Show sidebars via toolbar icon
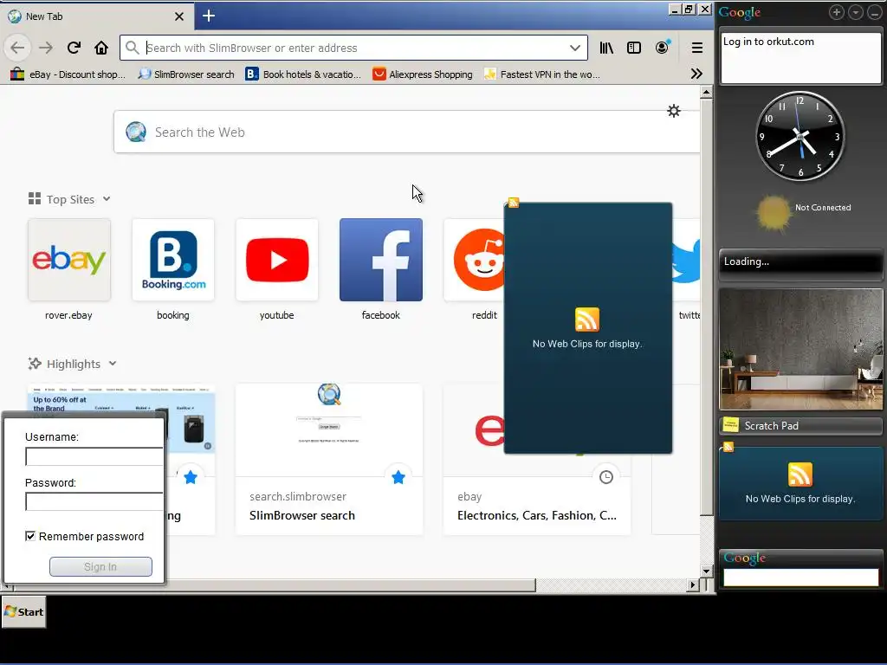Viewport: 887px width, 665px height. click(x=634, y=48)
